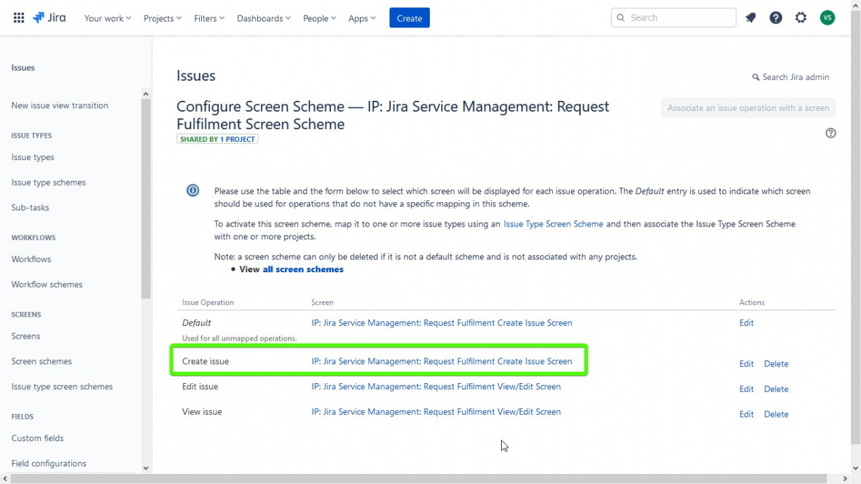This screenshot has width=861, height=484.
Task: Click Edit for Create issue operation
Action: coord(747,364)
